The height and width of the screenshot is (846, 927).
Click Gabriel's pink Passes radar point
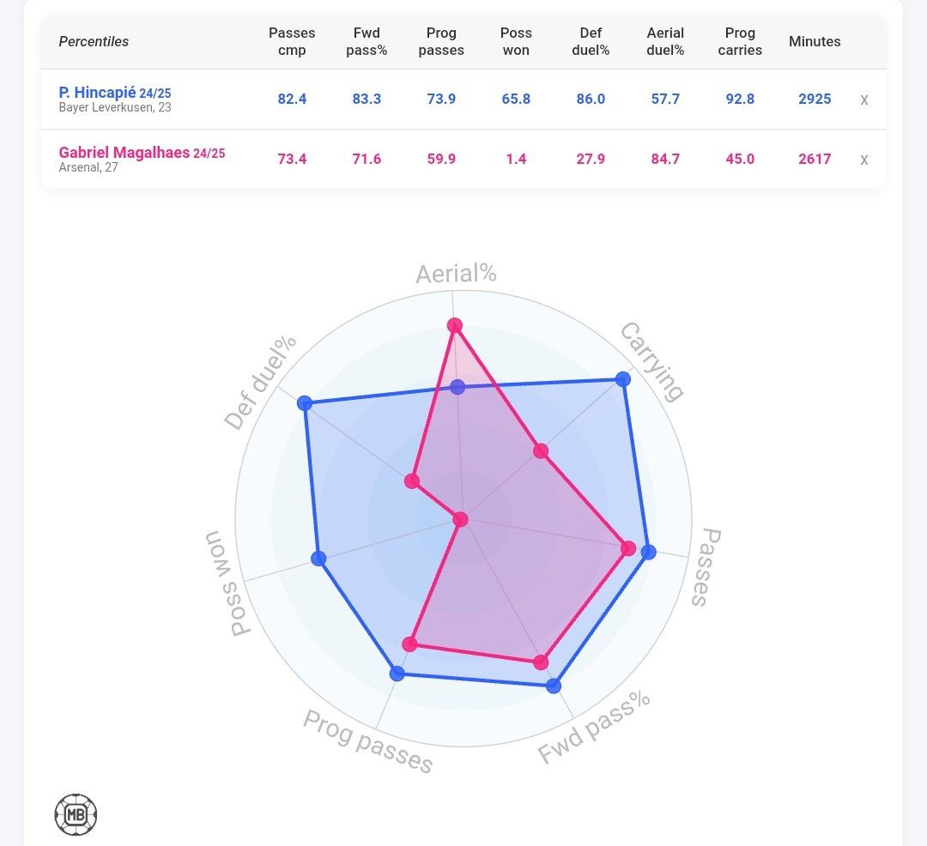click(628, 548)
